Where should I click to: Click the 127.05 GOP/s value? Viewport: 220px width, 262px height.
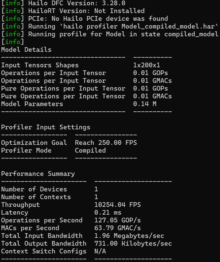point(117,220)
